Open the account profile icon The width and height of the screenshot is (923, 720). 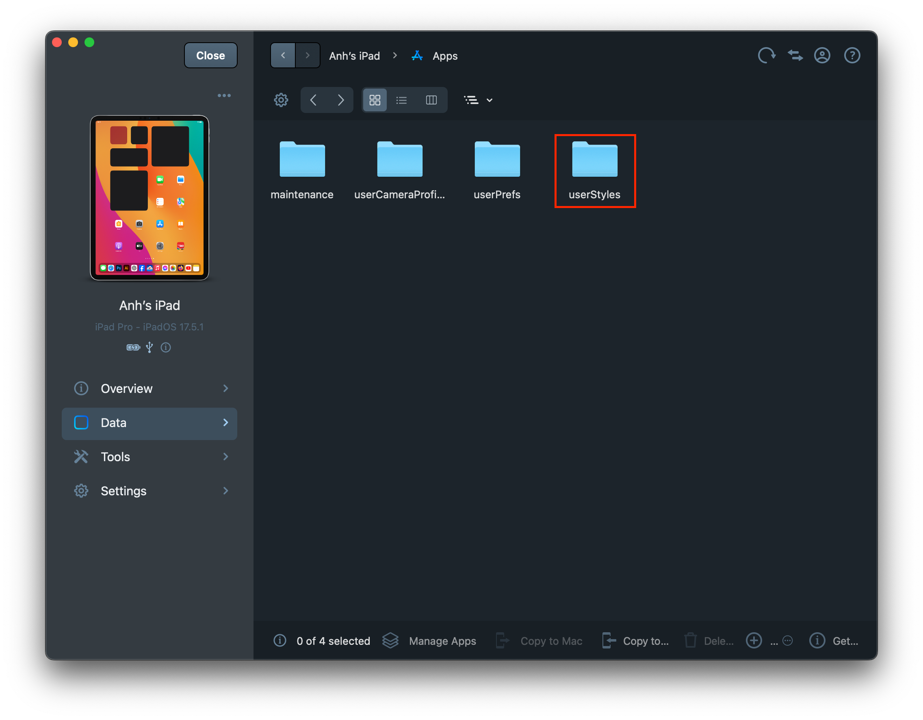click(x=822, y=55)
